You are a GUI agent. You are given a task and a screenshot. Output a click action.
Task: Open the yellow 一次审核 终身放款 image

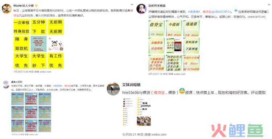tap(21, 27)
